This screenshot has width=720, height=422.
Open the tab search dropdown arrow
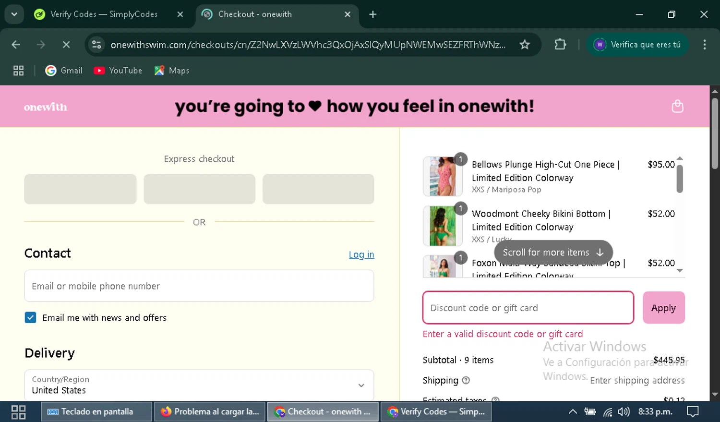point(14,14)
